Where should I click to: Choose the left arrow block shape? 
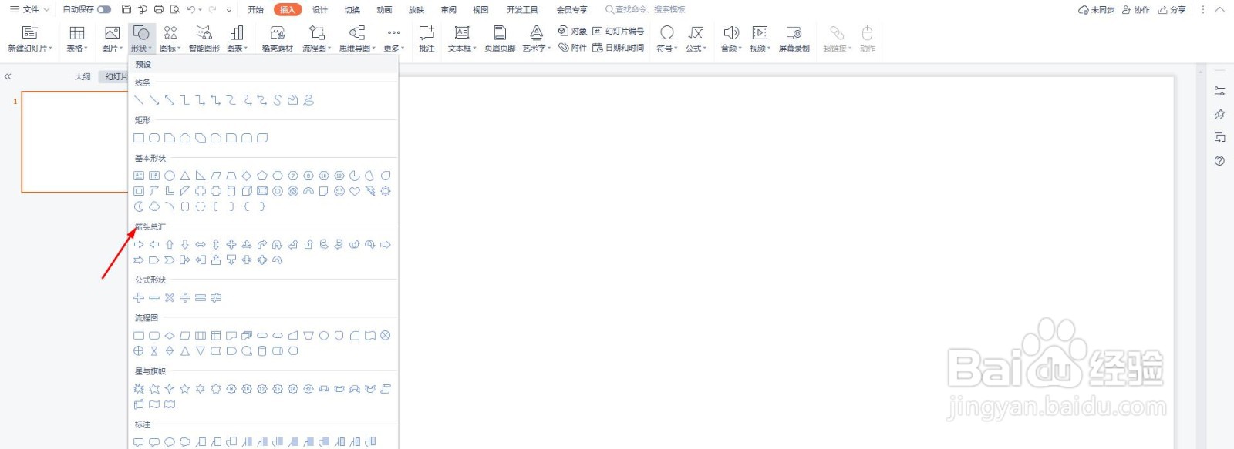154,244
